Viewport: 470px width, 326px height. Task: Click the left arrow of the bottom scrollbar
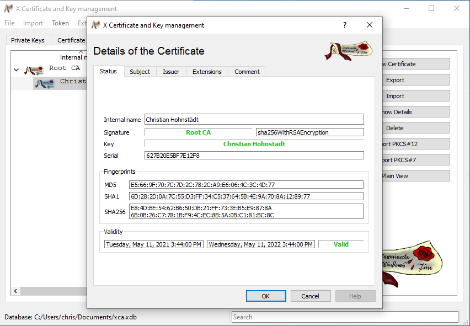[x=15, y=291]
